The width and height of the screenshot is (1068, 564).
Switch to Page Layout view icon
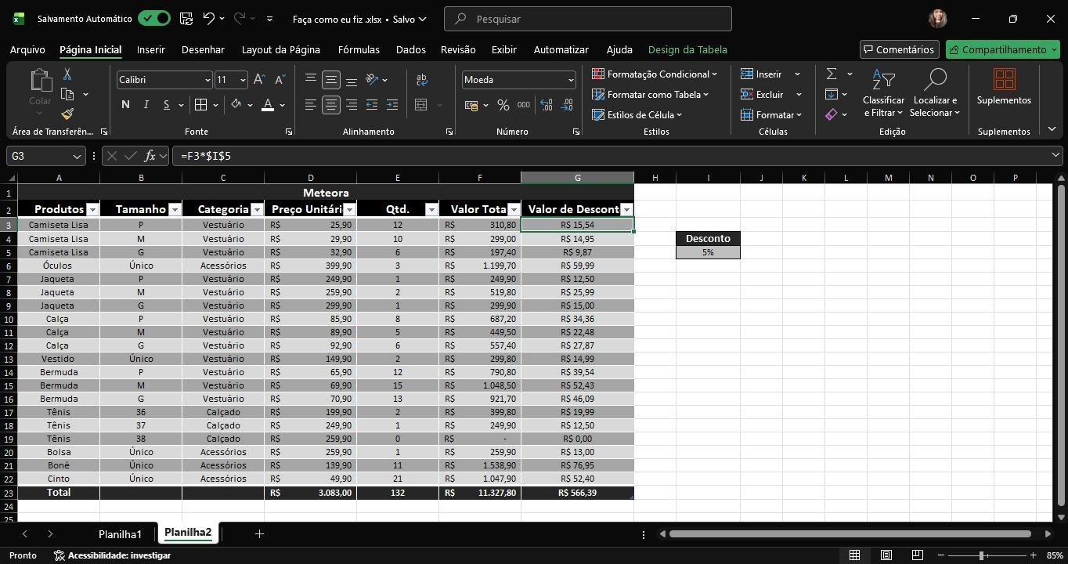886,555
